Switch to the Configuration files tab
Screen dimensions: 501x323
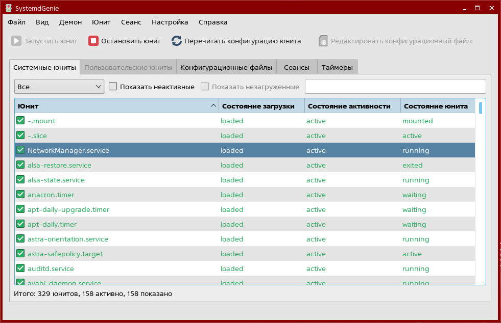click(226, 67)
